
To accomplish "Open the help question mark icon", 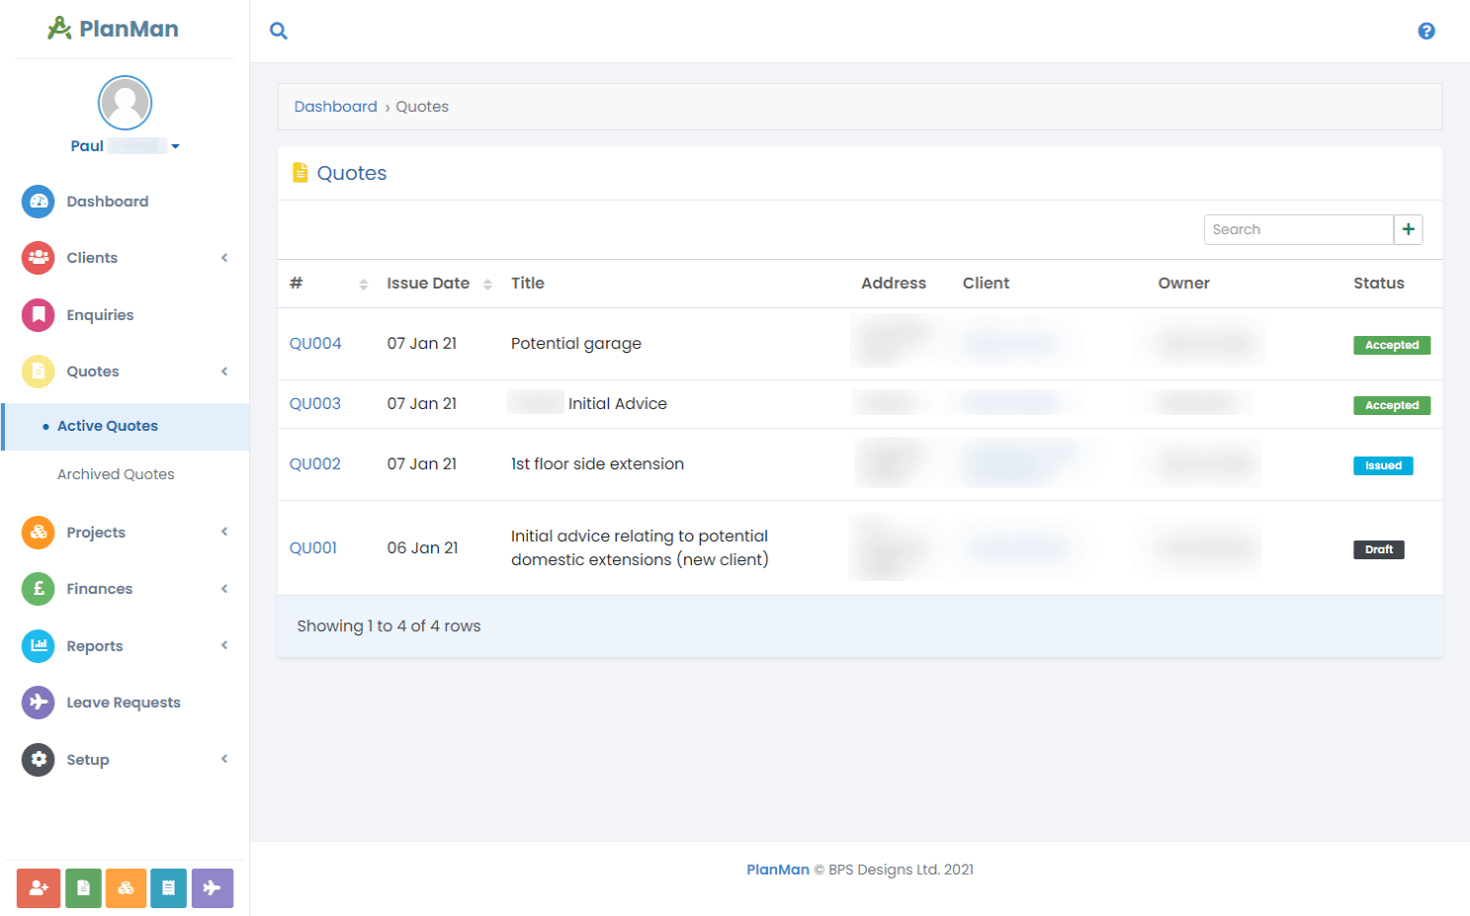I will (x=1427, y=31).
